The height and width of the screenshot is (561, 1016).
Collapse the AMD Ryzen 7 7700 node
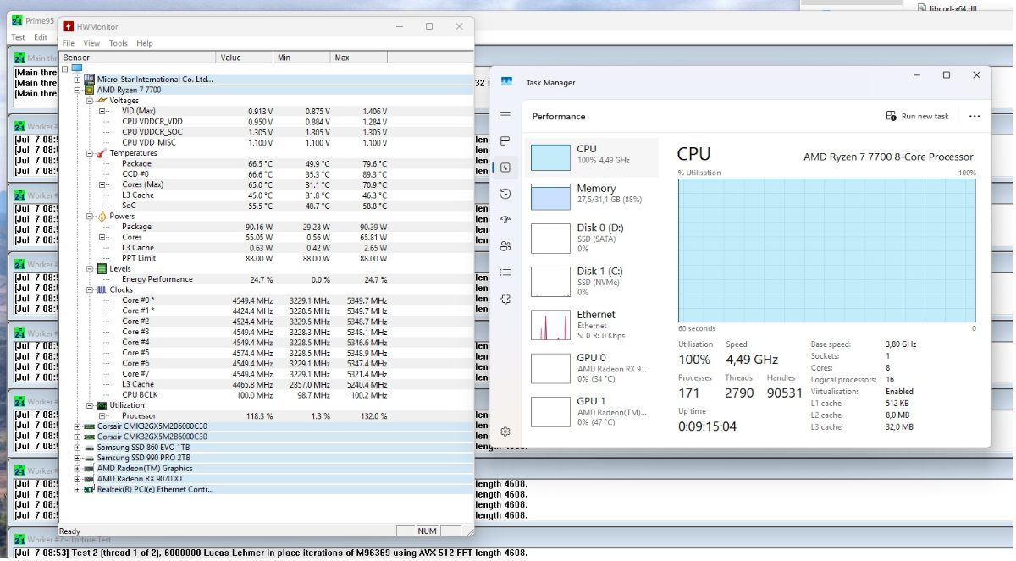pos(77,90)
